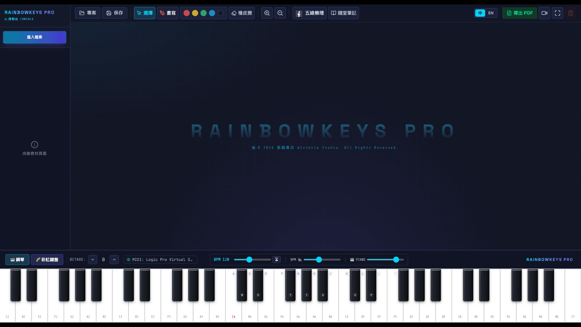
Task: Open the MIDI Logic Pro Virtual device selector
Action: point(160,259)
